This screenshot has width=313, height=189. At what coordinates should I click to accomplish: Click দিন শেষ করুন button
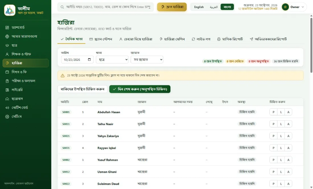(x=140, y=89)
